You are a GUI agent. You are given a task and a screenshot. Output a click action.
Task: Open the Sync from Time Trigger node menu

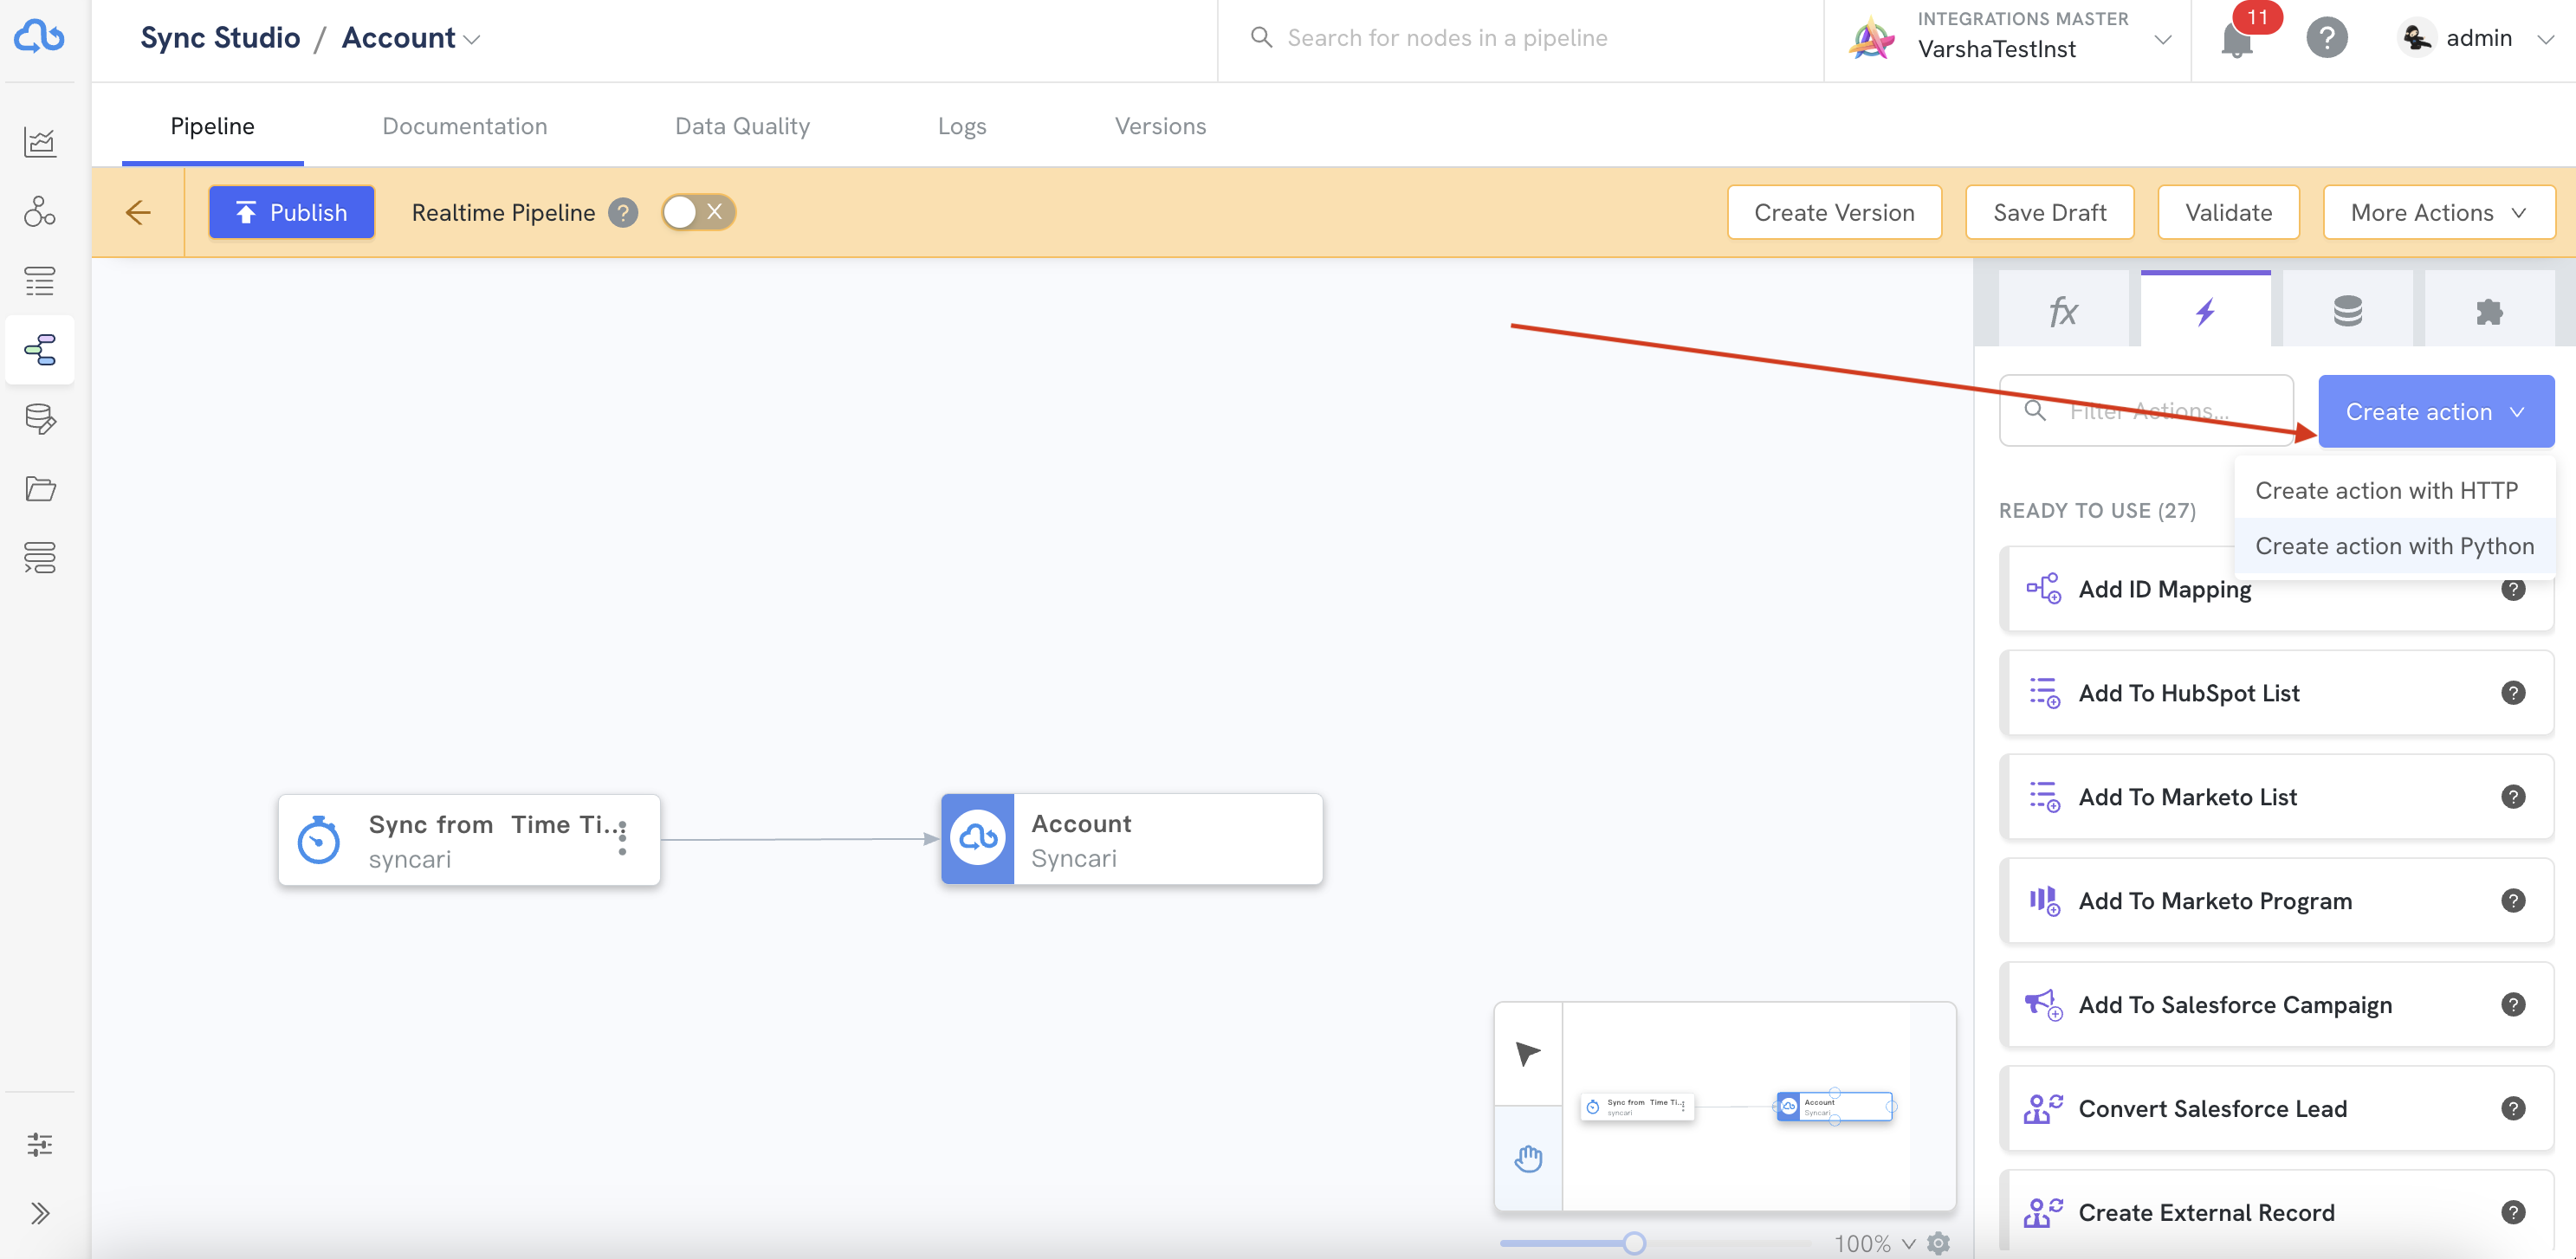(x=622, y=838)
